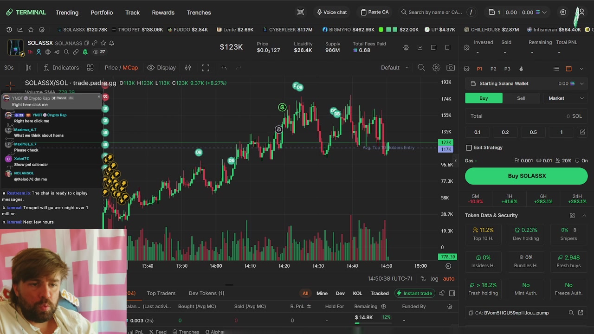Click the Buy SOLASSX button
Image resolution: width=594 pixels, height=334 pixels.
(526, 176)
